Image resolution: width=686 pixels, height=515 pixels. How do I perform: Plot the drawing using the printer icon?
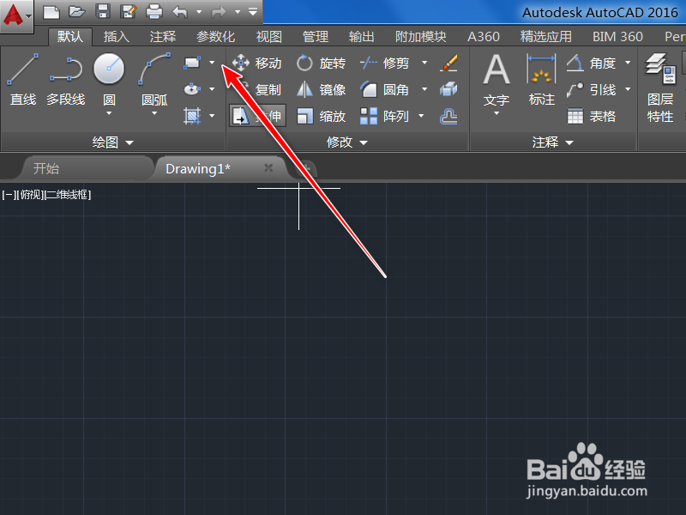coord(154,12)
